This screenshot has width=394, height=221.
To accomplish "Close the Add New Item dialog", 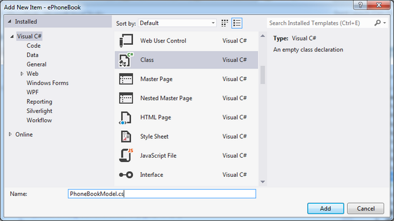I will [379, 5].
